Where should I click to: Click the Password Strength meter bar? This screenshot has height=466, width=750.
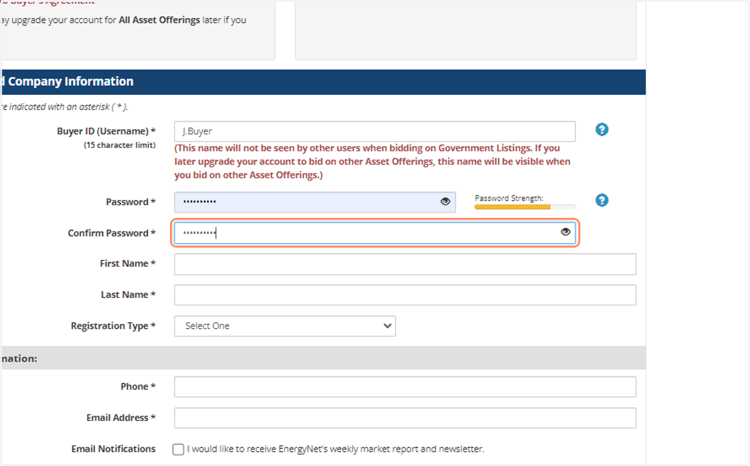point(525,207)
